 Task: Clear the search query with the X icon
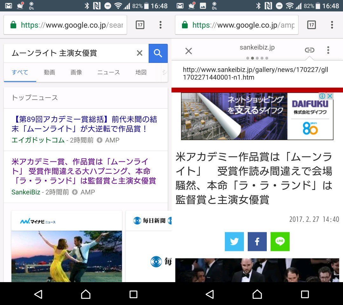pos(139,53)
